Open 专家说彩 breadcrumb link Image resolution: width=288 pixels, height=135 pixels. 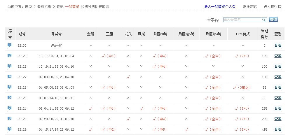coord(45,6)
